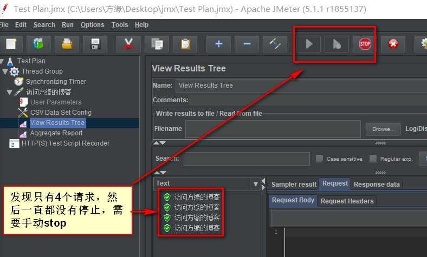This screenshot has height=257, width=427.
Task: Start the test with green play icon
Action: pos(309,44)
